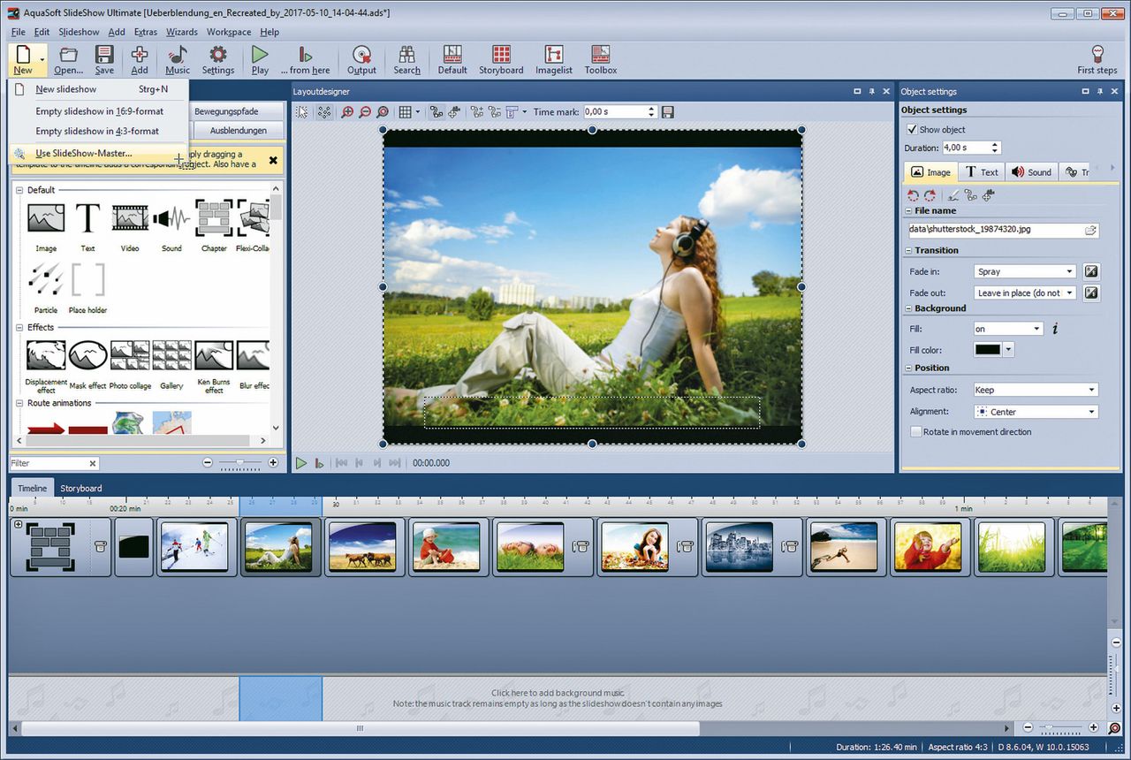Enable Rotate in movement direction checkbox
The height and width of the screenshot is (760, 1131).
[916, 432]
